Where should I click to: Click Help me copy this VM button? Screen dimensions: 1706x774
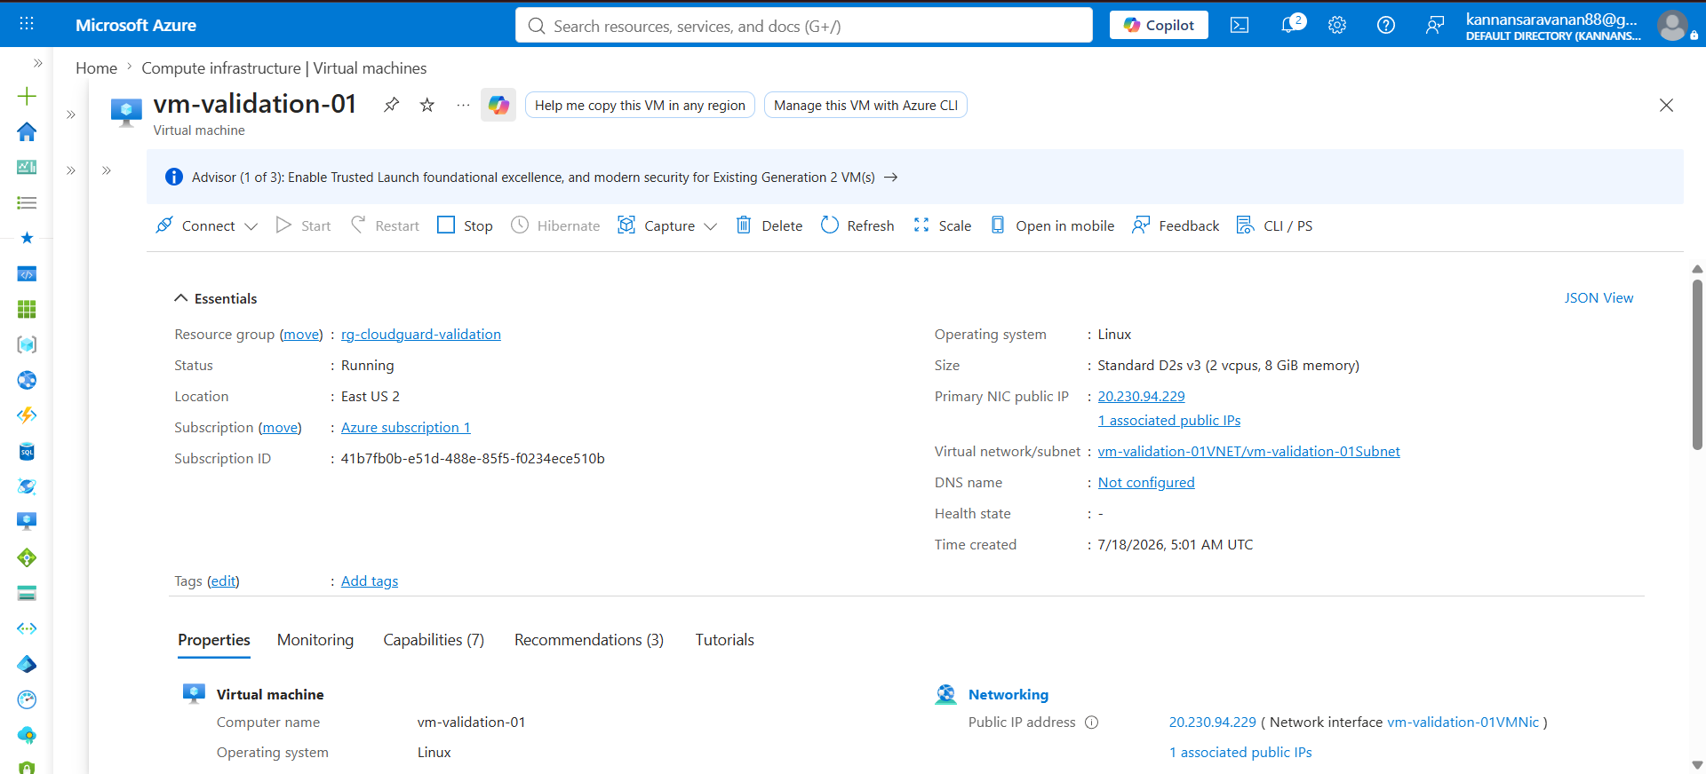click(640, 105)
